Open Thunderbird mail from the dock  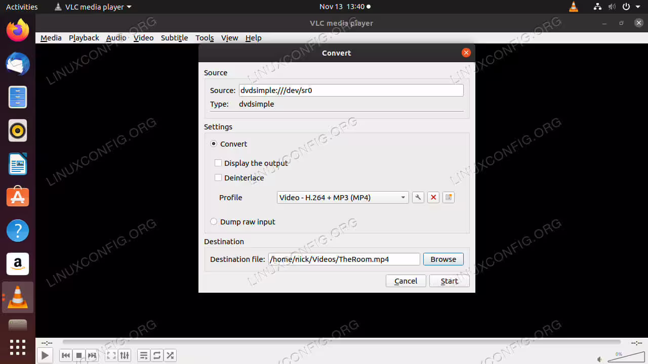[18, 64]
